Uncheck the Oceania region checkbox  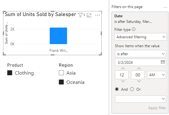coord(61,82)
